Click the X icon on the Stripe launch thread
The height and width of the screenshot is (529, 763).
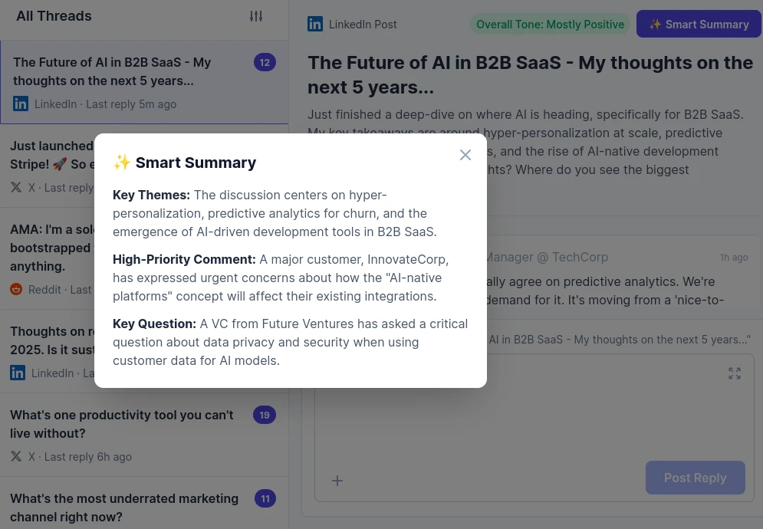click(x=16, y=187)
